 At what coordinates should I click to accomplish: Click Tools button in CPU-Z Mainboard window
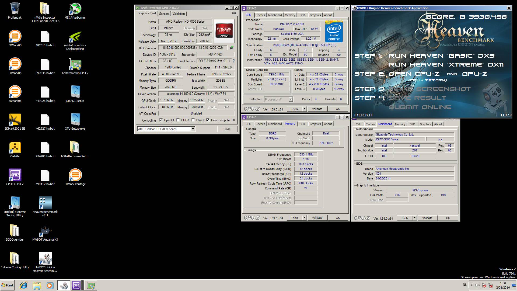click(x=404, y=218)
